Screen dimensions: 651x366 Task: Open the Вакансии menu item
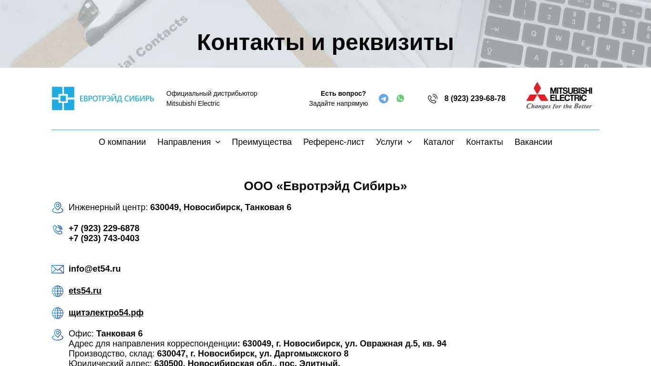(533, 142)
